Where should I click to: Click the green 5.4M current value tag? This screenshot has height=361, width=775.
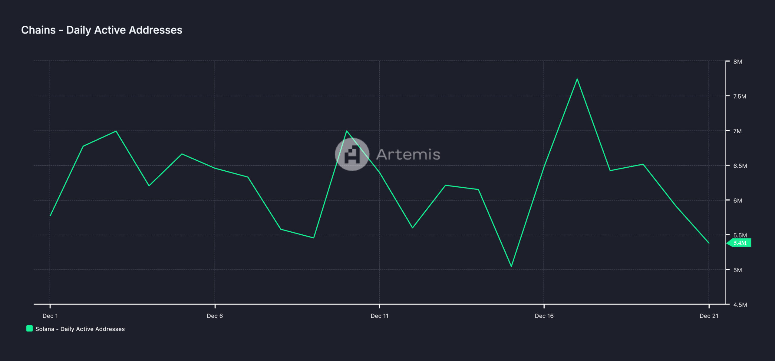[x=740, y=243]
